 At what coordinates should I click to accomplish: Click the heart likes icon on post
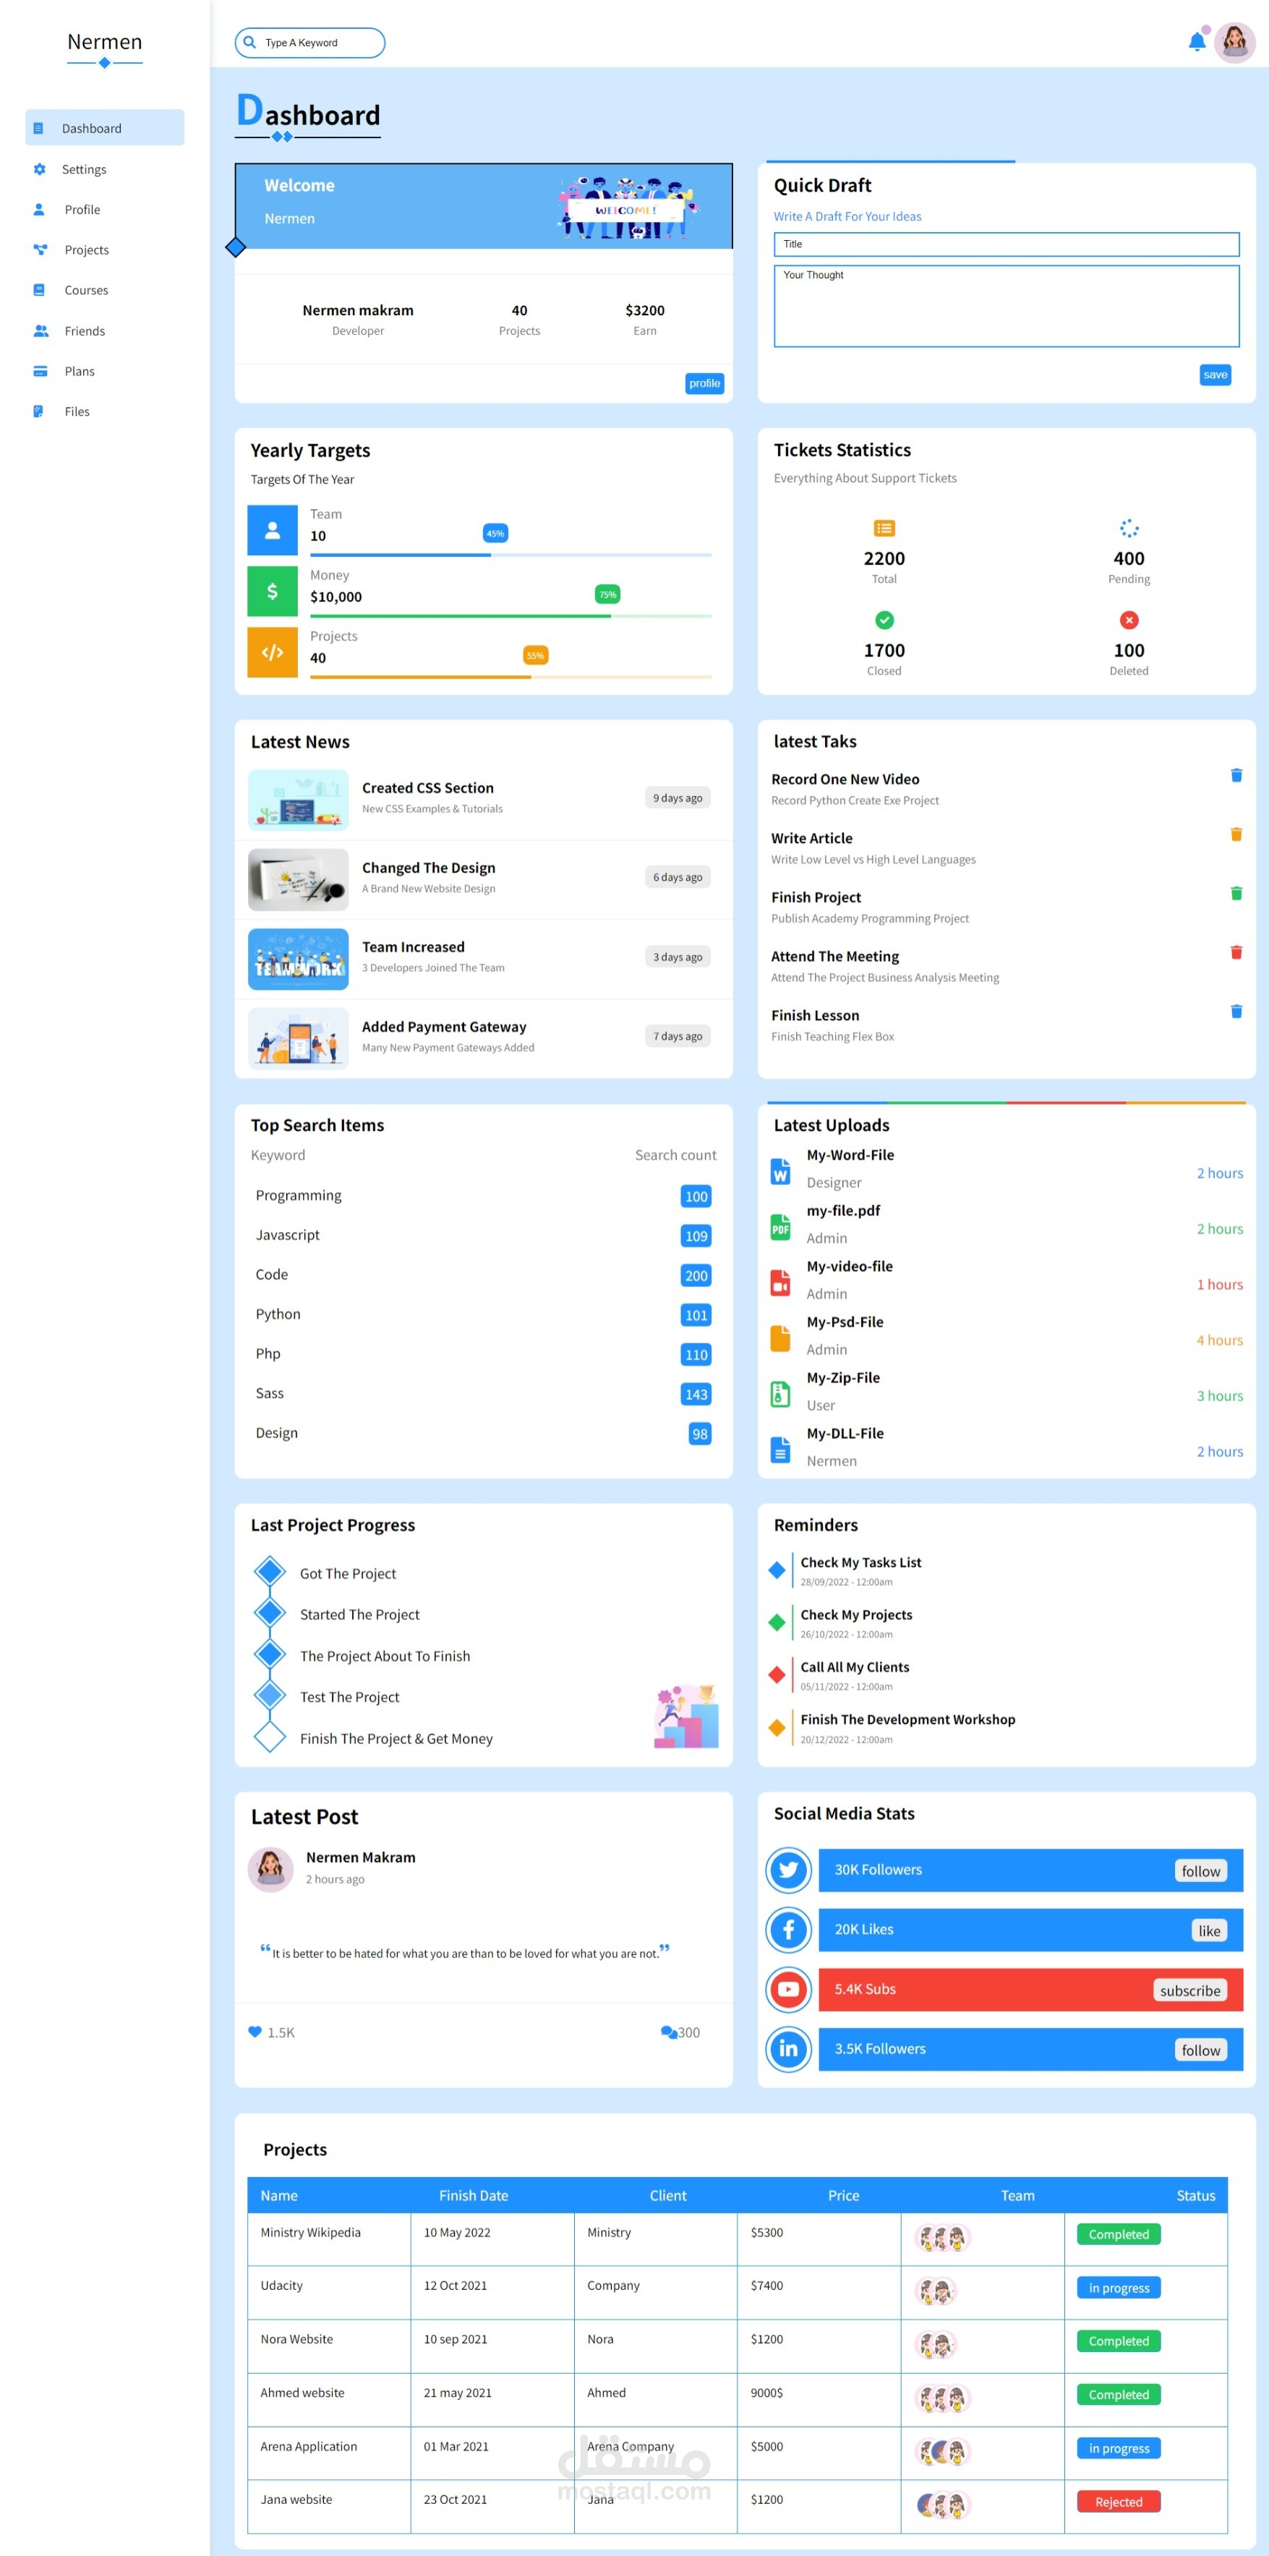click(x=255, y=2031)
